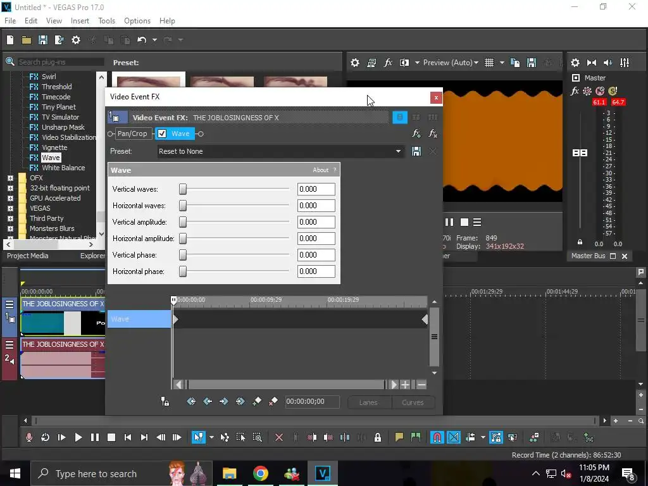Switch to the Project Media tab
The height and width of the screenshot is (486, 648).
click(x=27, y=256)
